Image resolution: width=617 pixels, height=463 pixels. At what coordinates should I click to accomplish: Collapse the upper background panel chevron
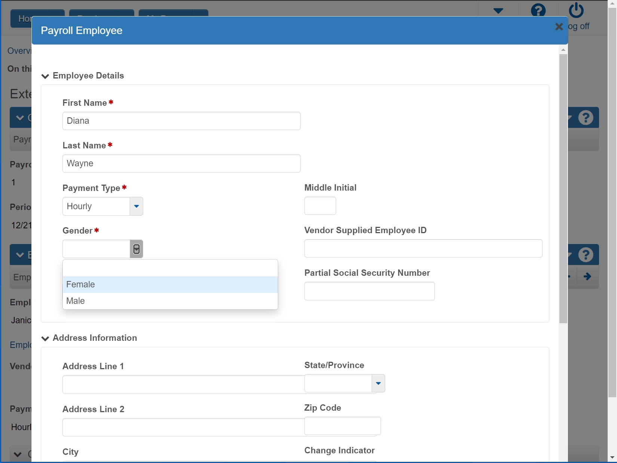pos(20,118)
